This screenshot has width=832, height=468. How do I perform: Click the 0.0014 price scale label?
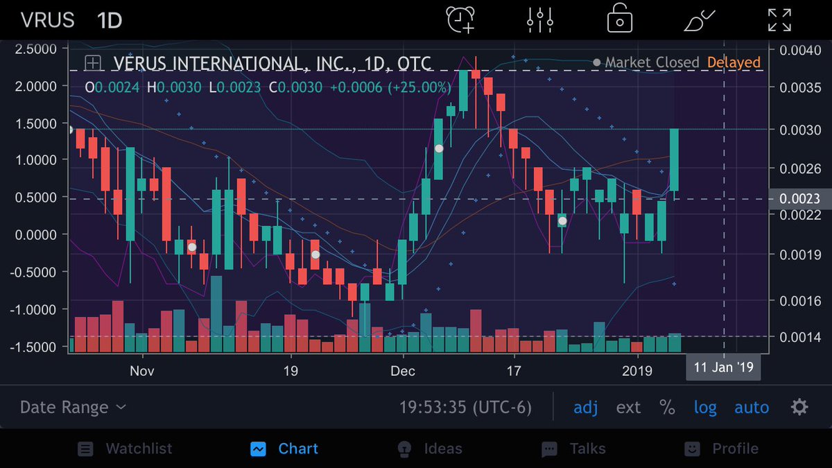[799, 338]
